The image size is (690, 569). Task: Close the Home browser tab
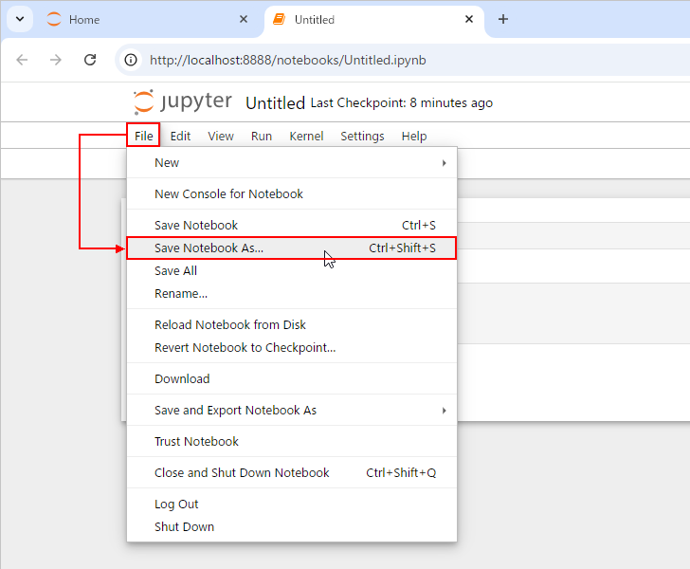coord(244,19)
